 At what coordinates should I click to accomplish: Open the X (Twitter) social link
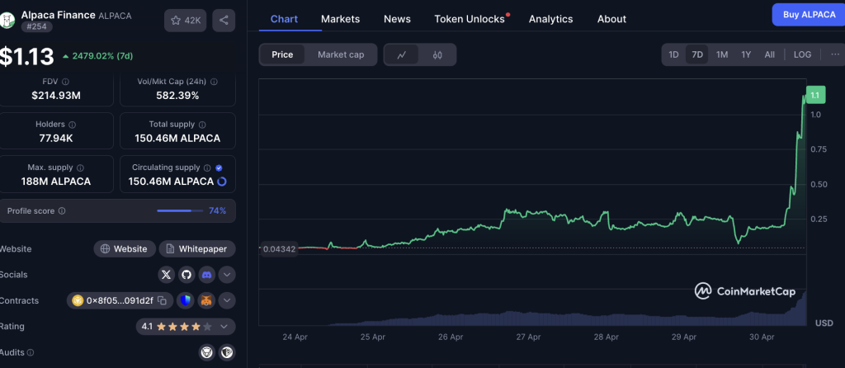[x=167, y=275]
